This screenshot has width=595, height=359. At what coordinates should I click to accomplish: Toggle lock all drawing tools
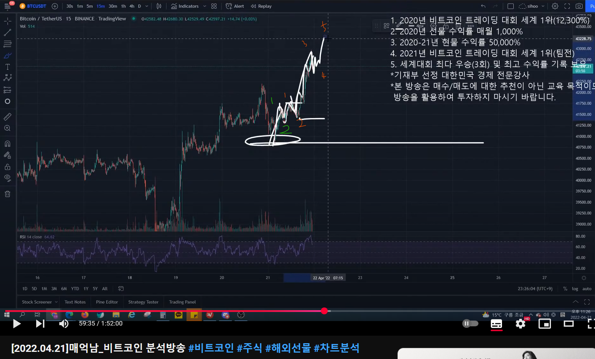point(8,167)
